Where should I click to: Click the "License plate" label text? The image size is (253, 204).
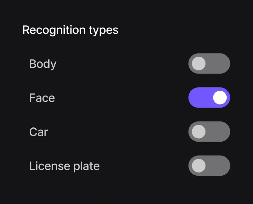[64, 166]
